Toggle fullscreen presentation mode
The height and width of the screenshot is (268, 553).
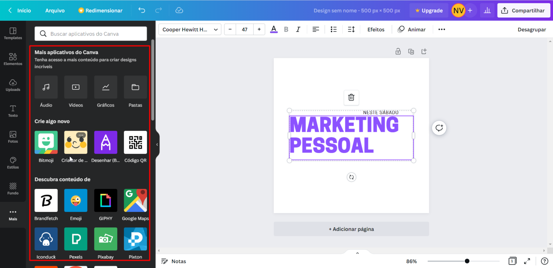(527, 261)
